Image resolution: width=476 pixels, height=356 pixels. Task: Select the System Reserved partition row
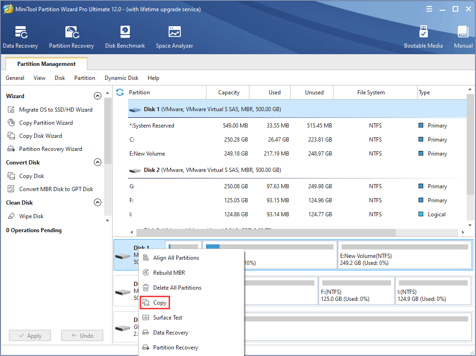tap(297, 126)
